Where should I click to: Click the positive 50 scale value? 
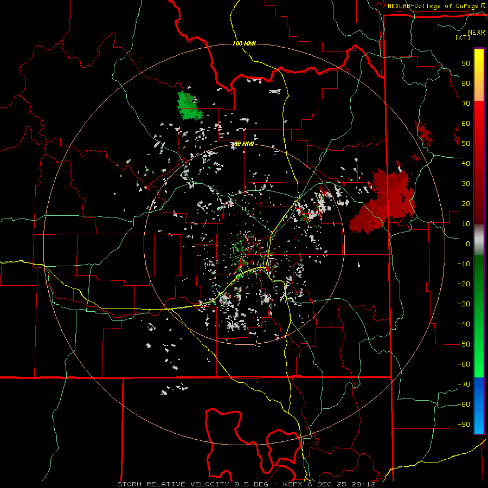click(x=466, y=144)
